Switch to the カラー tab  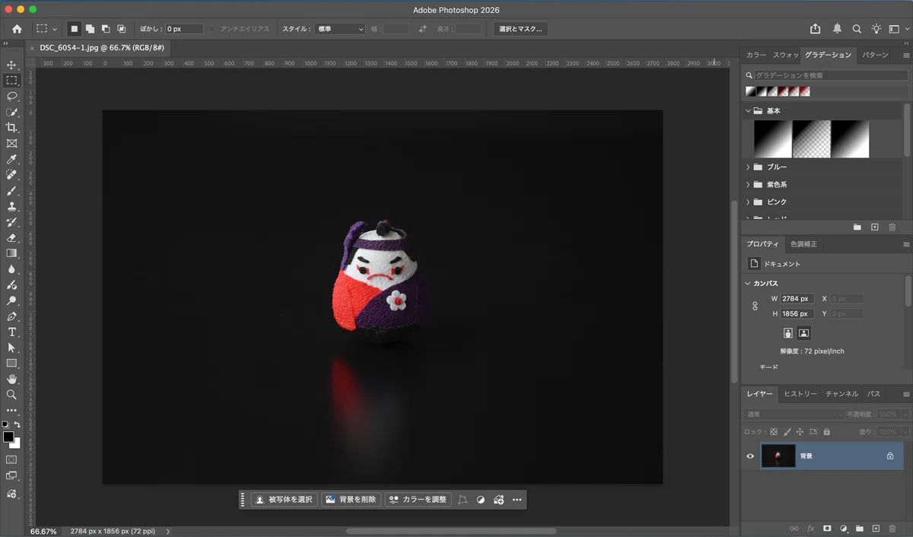pyautogui.click(x=756, y=55)
